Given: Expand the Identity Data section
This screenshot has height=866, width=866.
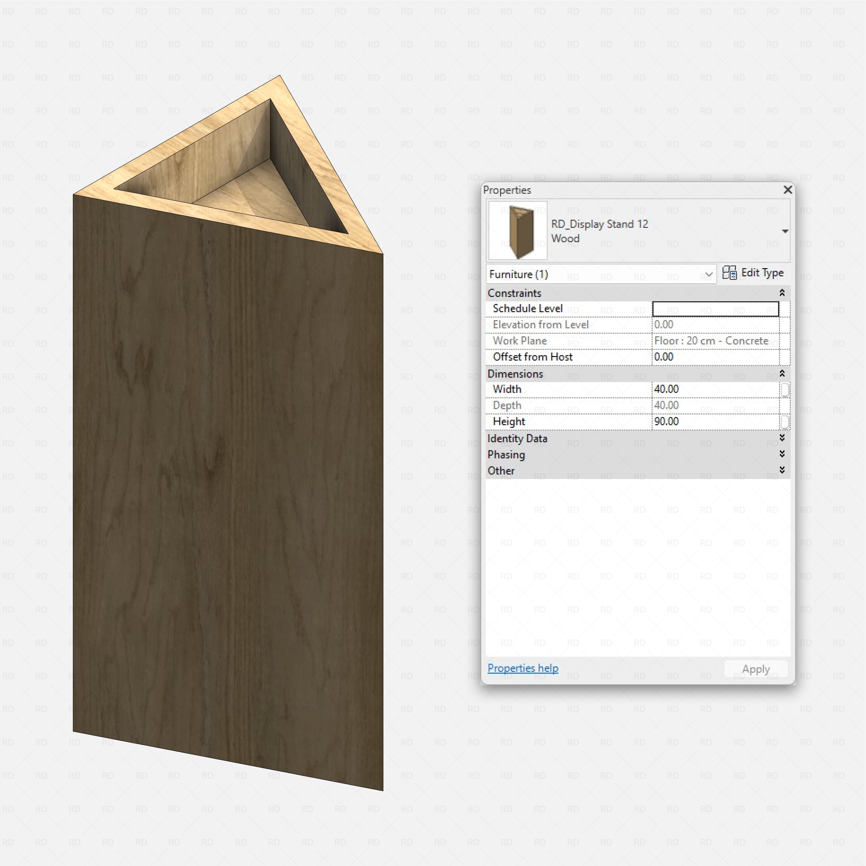Looking at the screenshot, I should [x=782, y=438].
